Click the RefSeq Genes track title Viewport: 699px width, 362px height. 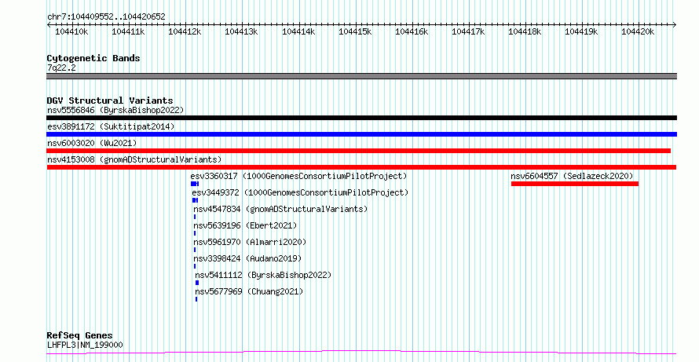79,335
